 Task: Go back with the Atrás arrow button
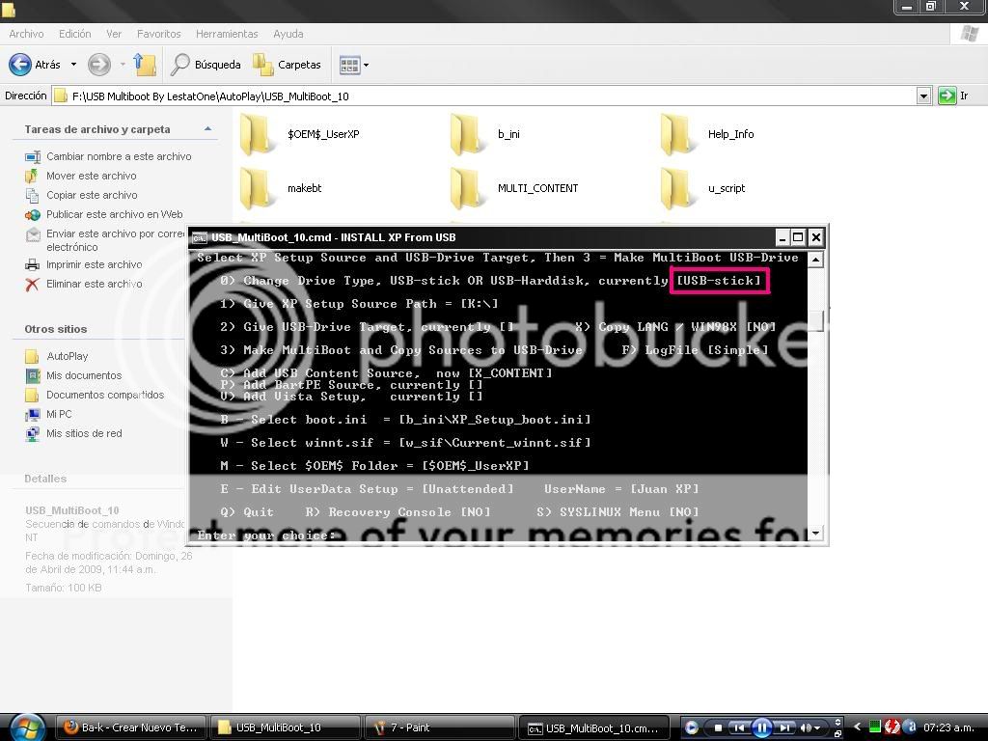(x=35, y=65)
